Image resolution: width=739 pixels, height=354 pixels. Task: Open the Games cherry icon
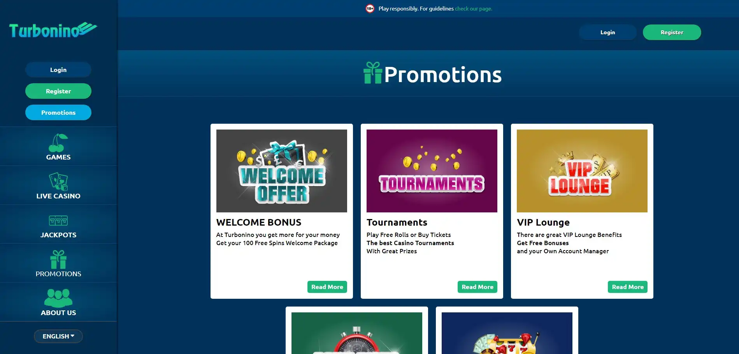click(x=58, y=143)
